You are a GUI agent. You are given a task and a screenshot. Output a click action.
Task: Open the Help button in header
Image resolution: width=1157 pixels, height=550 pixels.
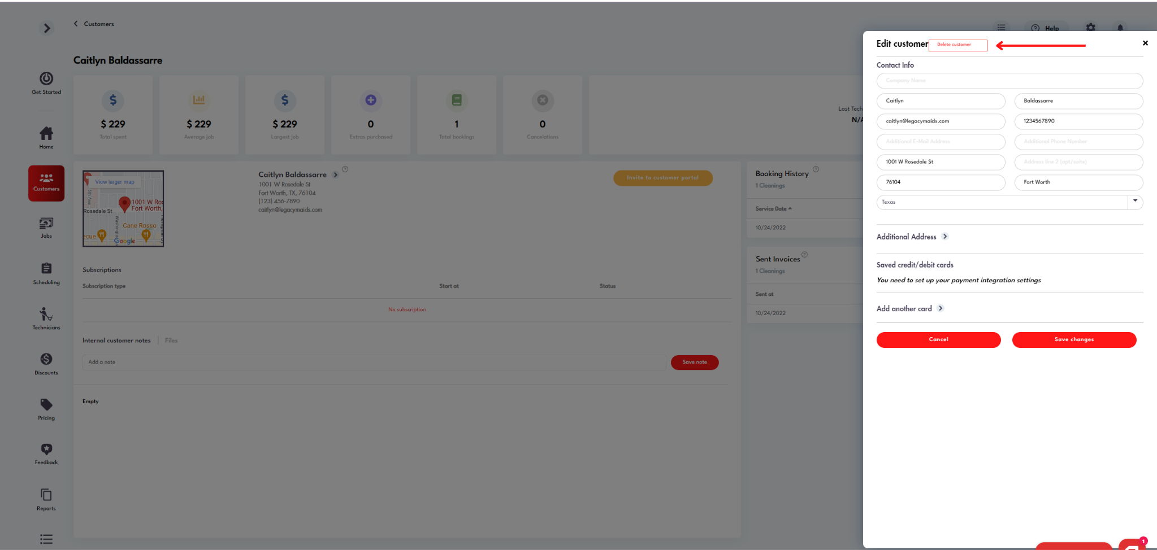point(1045,28)
